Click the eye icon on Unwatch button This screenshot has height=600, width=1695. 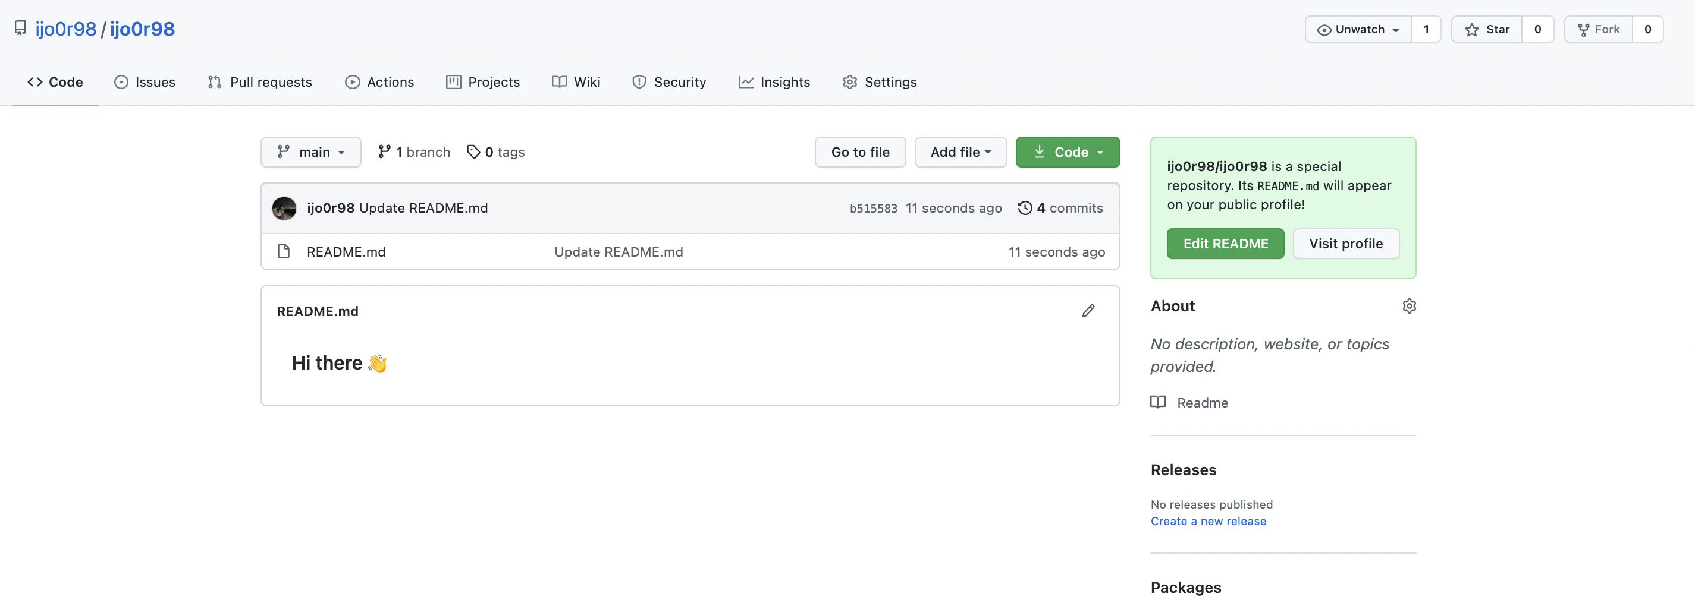click(x=1324, y=30)
